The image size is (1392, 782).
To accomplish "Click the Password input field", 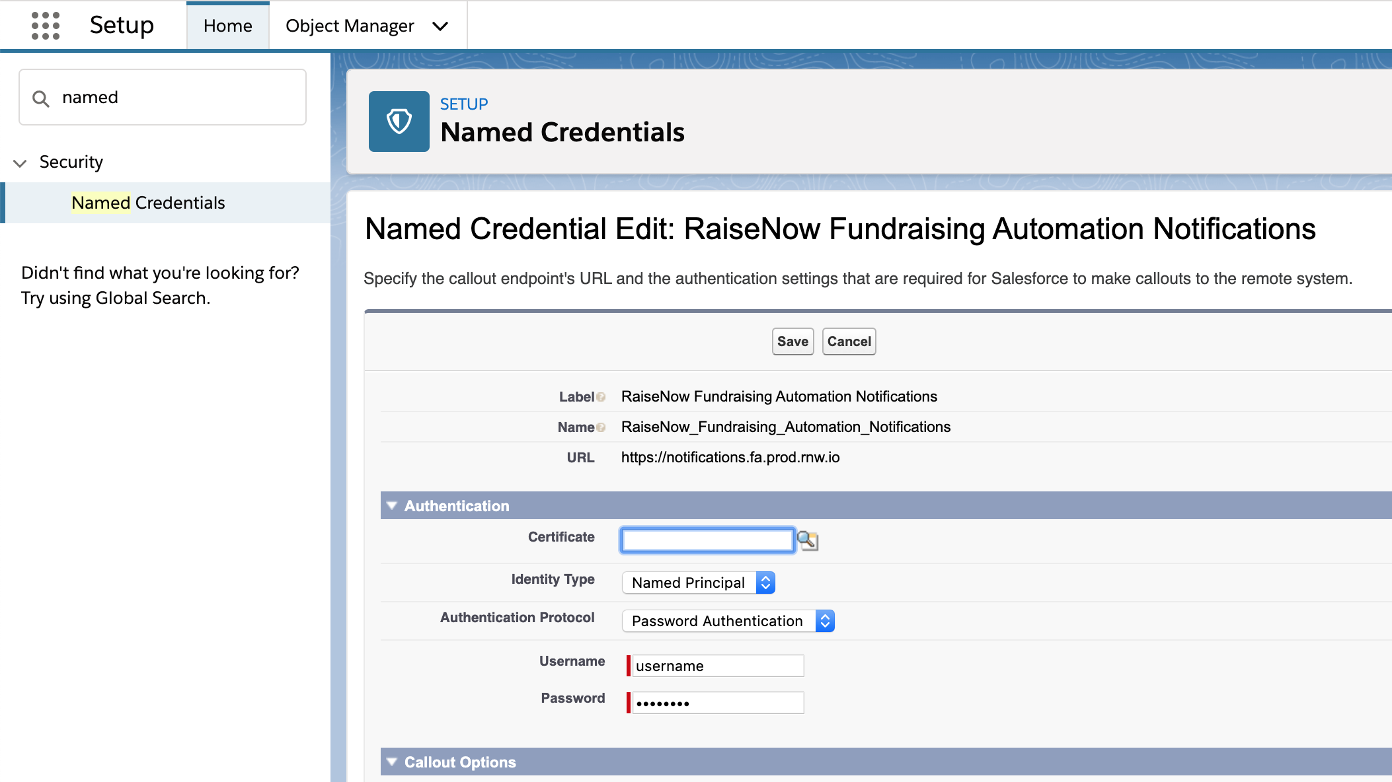I will tap(718, 703).
